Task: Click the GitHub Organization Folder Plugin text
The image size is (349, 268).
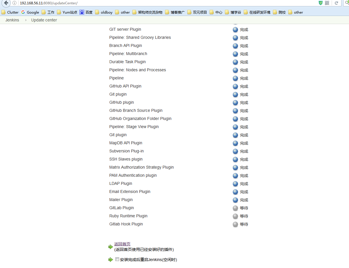Action: click(x=140, y=118)
